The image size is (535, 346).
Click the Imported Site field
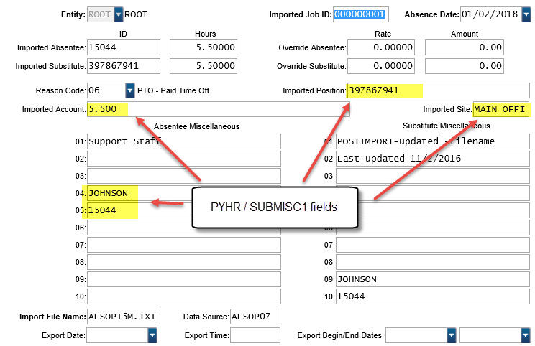[500, 110]
